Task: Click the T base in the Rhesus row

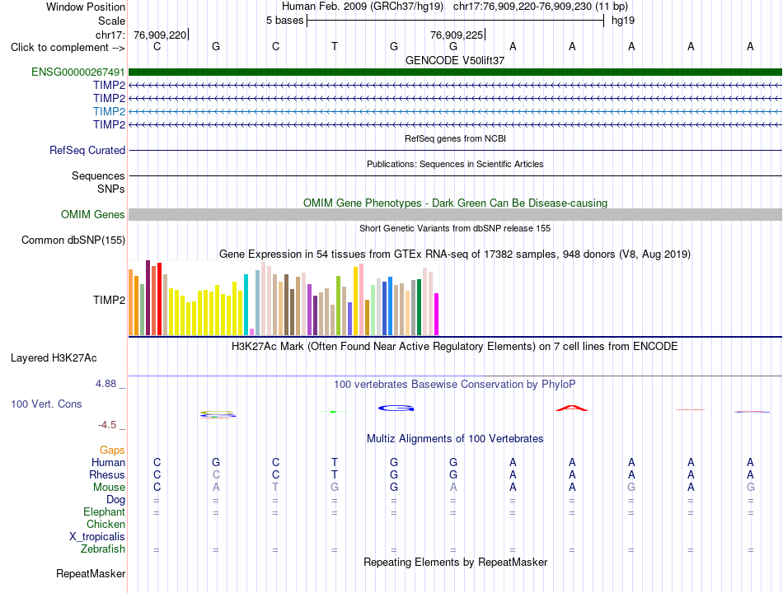Action: coord(335,474)
